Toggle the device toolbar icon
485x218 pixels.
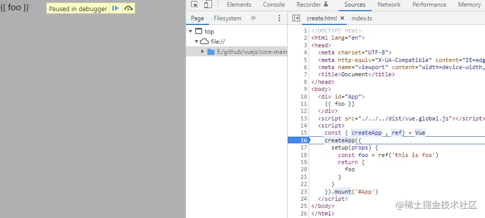[x=208, y=5]
